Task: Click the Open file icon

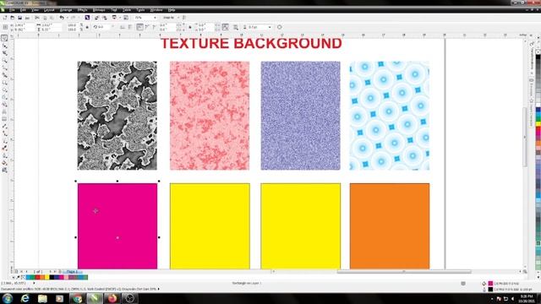Action: (13, 18)
